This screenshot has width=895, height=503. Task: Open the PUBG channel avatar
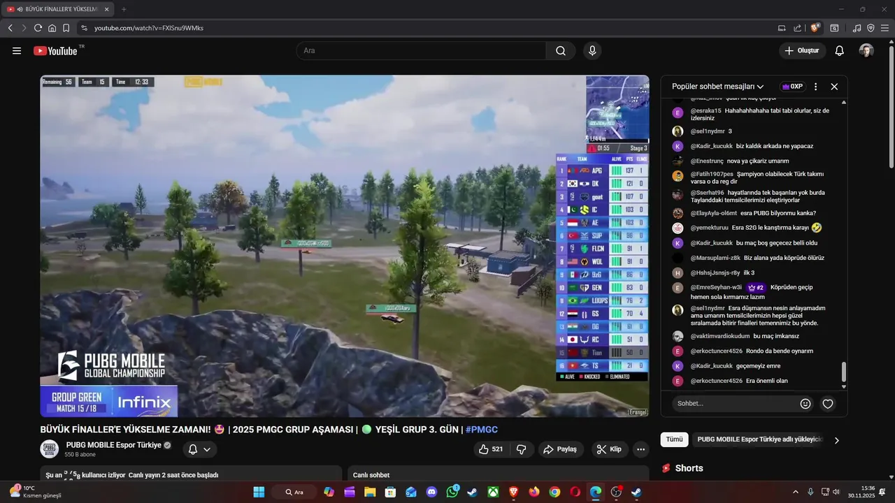(50, 449)
